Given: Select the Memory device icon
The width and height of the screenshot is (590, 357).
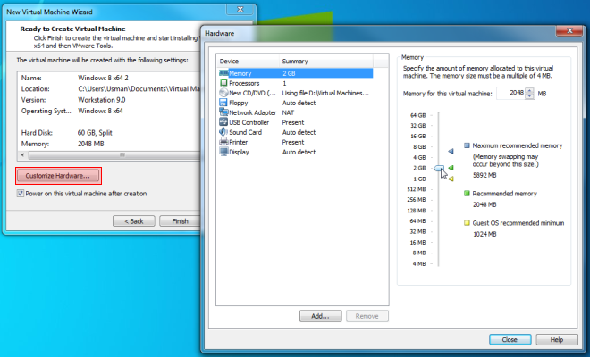Looking at the screenshot, I should (x=223, y=73).
